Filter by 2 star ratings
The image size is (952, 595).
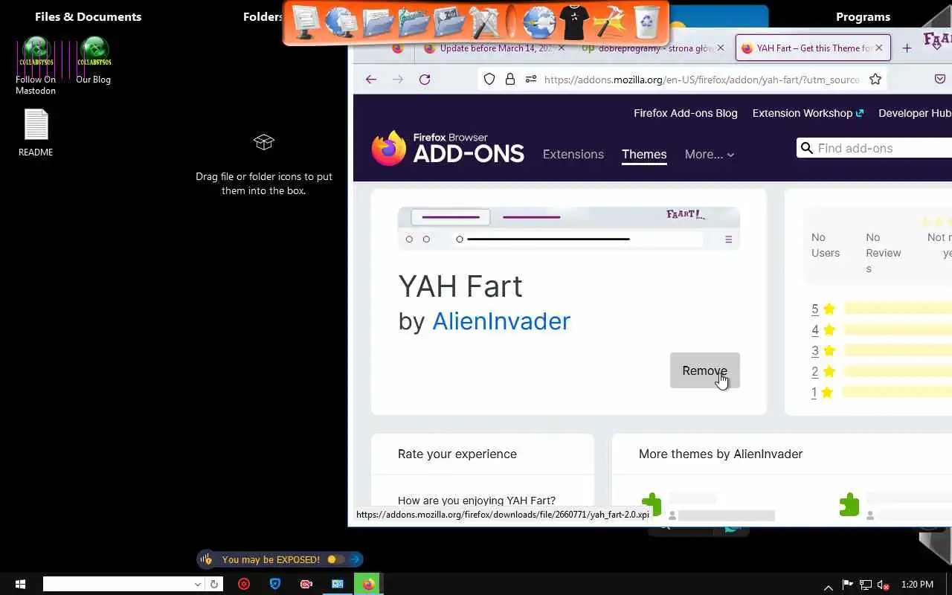(x=881, y=371)
